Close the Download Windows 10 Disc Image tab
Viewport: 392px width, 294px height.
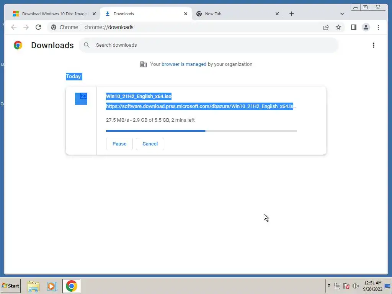pyautogui.click(x=94, y=14)
